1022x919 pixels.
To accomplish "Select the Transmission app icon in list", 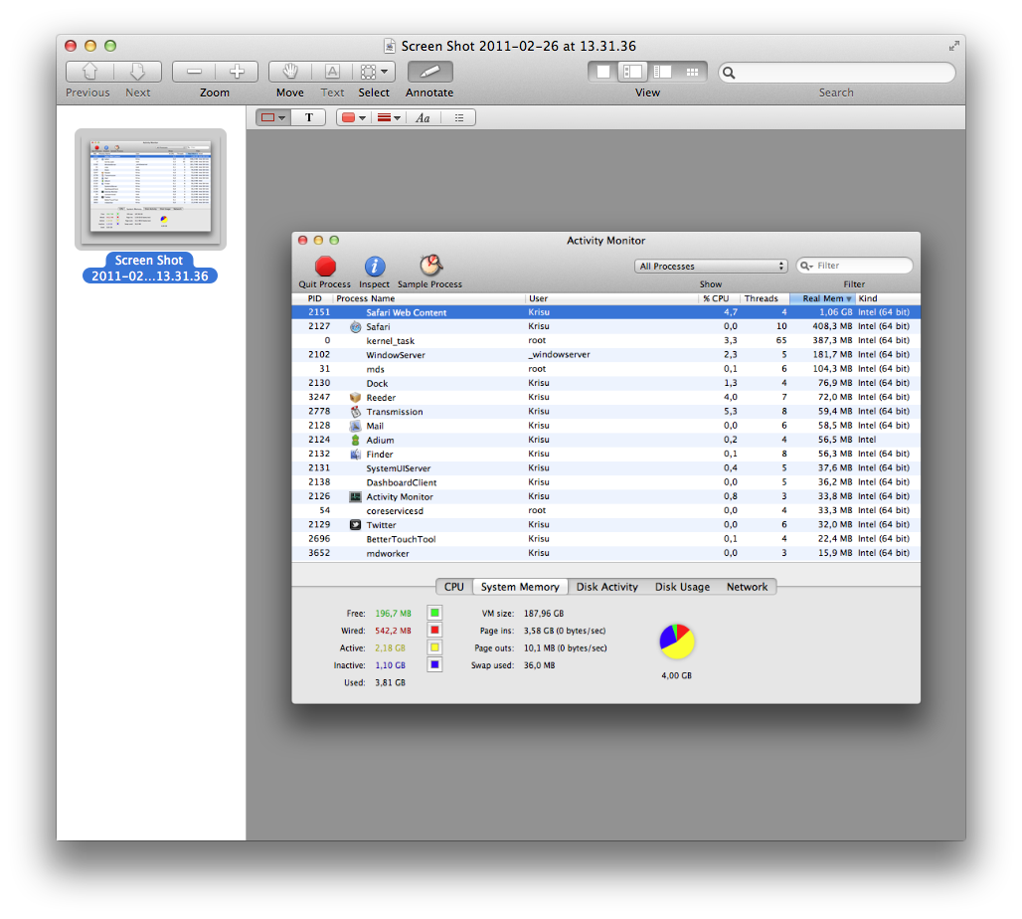I will pos(355,412).
